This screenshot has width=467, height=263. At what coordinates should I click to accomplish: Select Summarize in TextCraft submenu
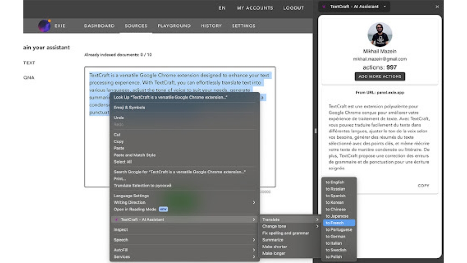(x=290, y=240)
